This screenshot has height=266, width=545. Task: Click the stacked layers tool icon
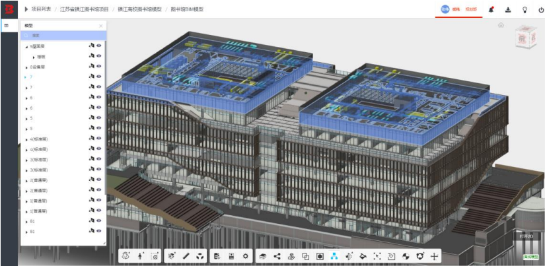(x=263, y=256)
